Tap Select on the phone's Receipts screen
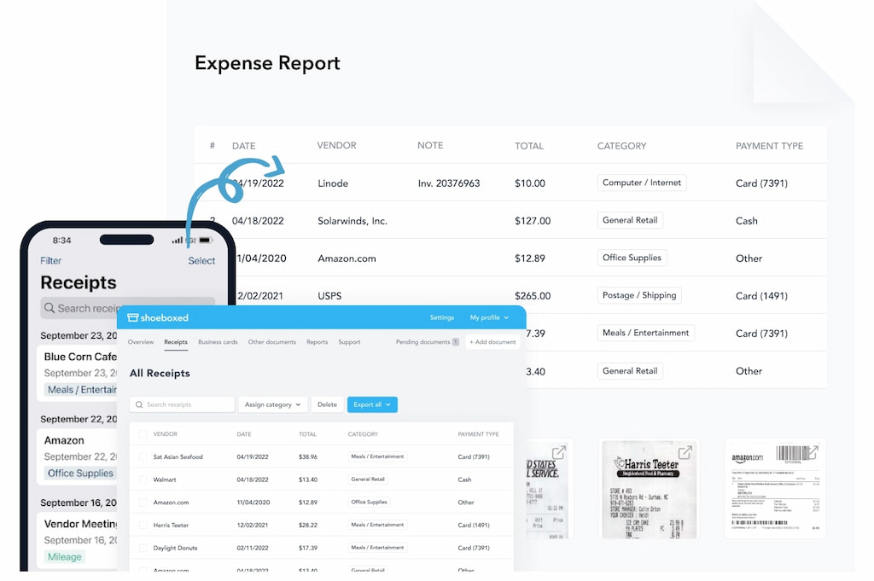 click(201, 260)
